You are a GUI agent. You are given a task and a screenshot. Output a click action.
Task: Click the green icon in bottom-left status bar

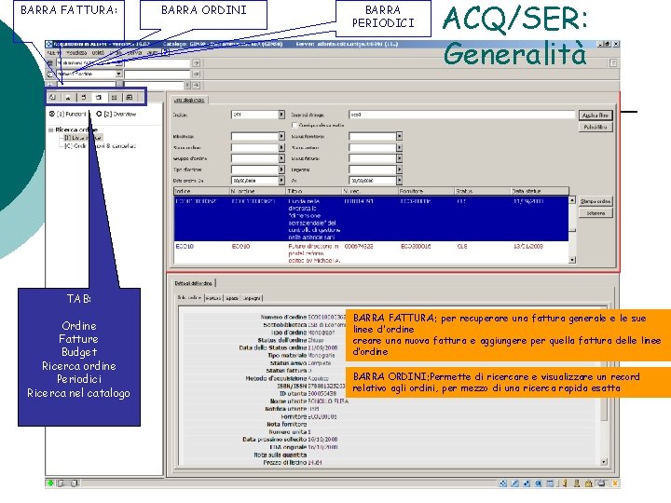coord(50,483)
